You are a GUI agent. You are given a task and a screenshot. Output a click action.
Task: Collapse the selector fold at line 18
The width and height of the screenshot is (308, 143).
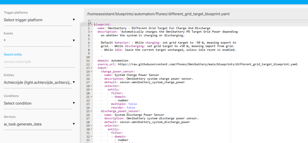click(x=92, y=86)
